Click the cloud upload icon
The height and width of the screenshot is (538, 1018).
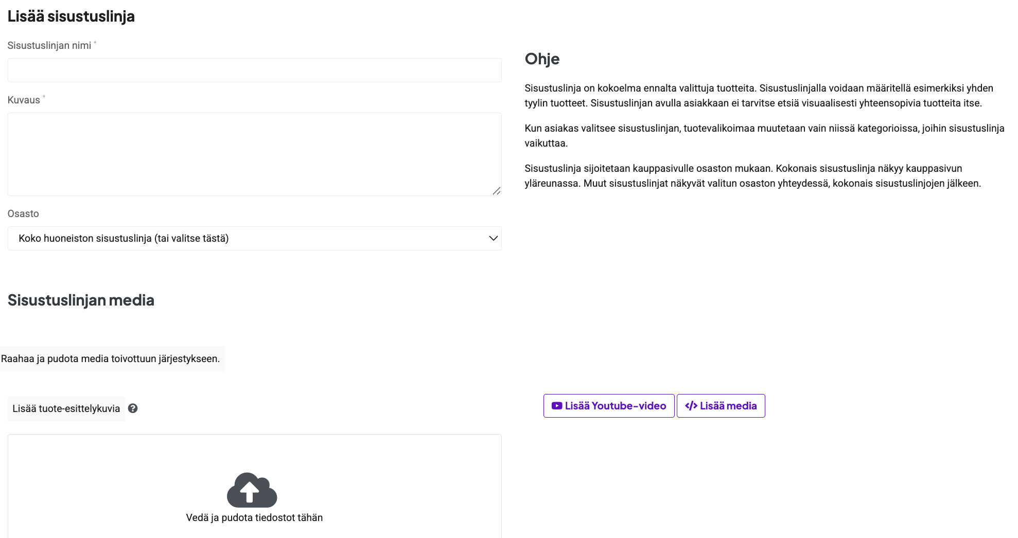click(x=252, y=490)
